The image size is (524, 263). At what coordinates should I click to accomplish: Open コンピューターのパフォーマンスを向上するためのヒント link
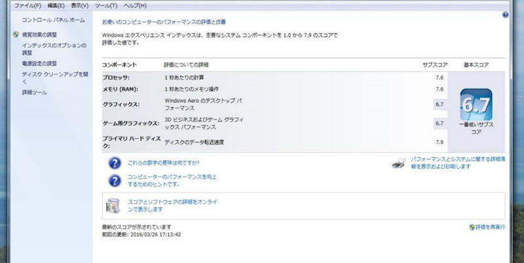(x=172, y=181)
